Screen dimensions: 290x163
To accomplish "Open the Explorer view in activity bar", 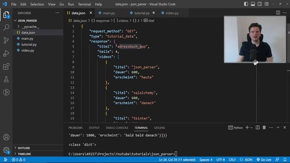I will point(6,14).
